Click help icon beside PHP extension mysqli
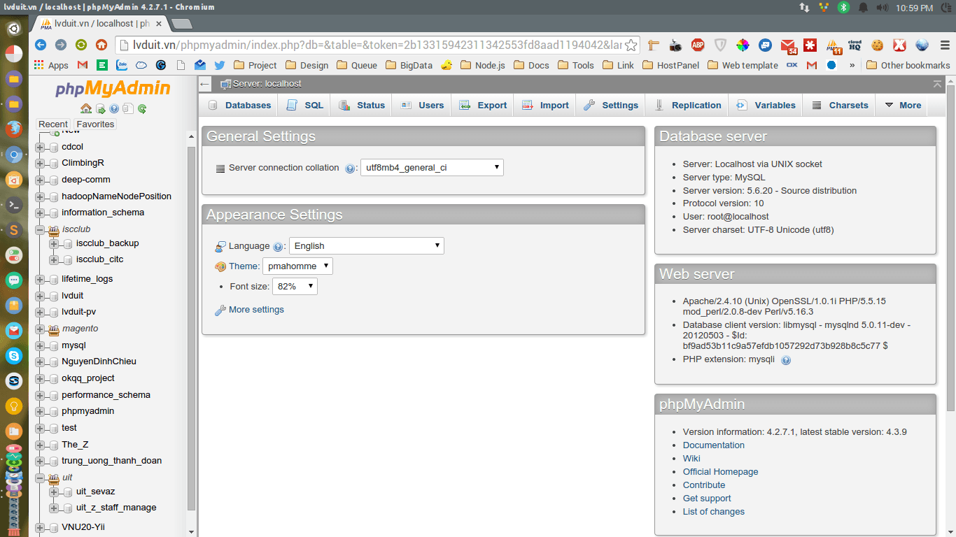 (786, 359)
